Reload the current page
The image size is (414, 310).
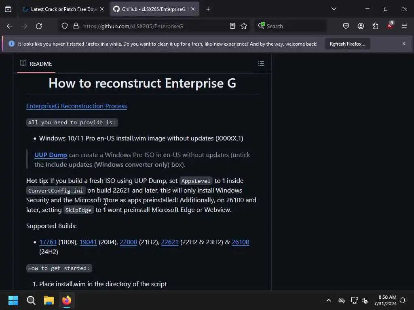pos(39,26)
